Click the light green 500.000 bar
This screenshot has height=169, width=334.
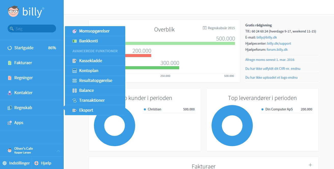coord(180,43)
